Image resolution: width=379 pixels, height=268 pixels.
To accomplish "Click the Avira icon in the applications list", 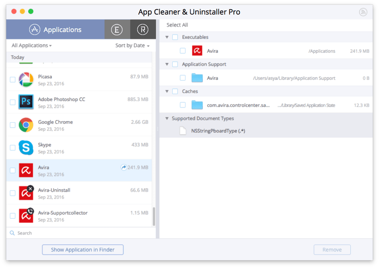I will [26, 170].
